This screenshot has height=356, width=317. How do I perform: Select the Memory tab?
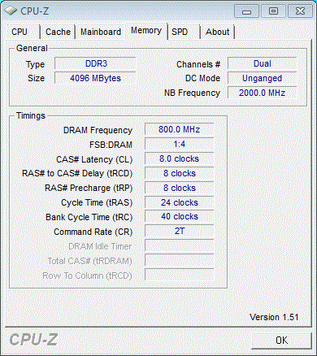click(x=146, y=31)
